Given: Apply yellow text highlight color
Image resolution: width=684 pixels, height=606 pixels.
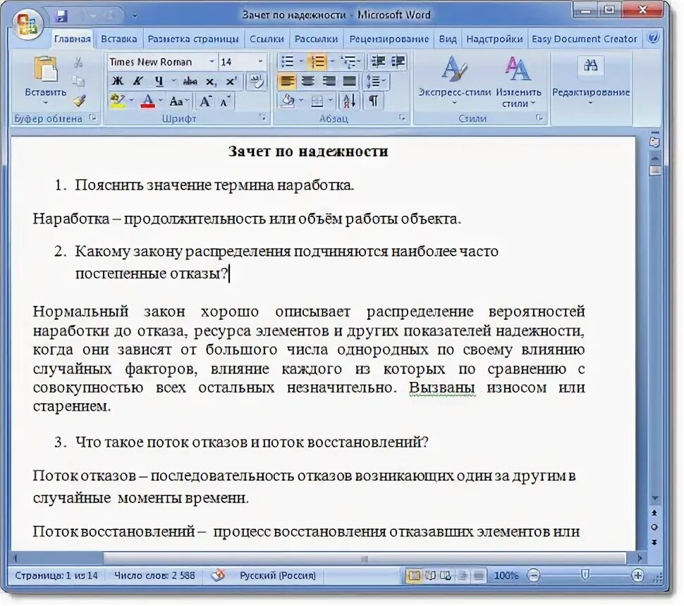Looking at the screenshot, I should coord(118,101).
